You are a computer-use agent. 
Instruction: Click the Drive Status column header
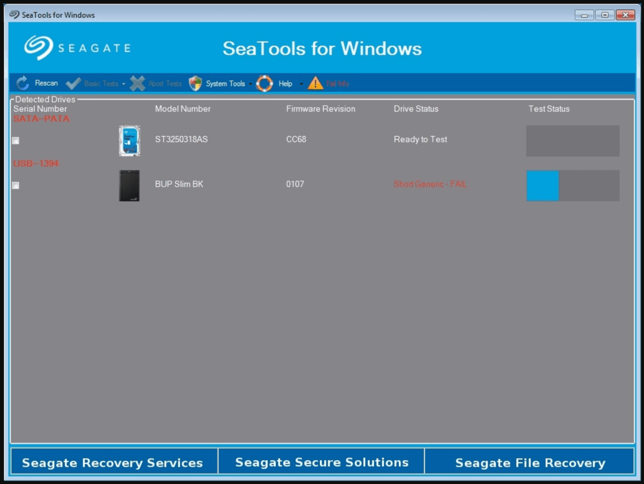coord(415,109)
